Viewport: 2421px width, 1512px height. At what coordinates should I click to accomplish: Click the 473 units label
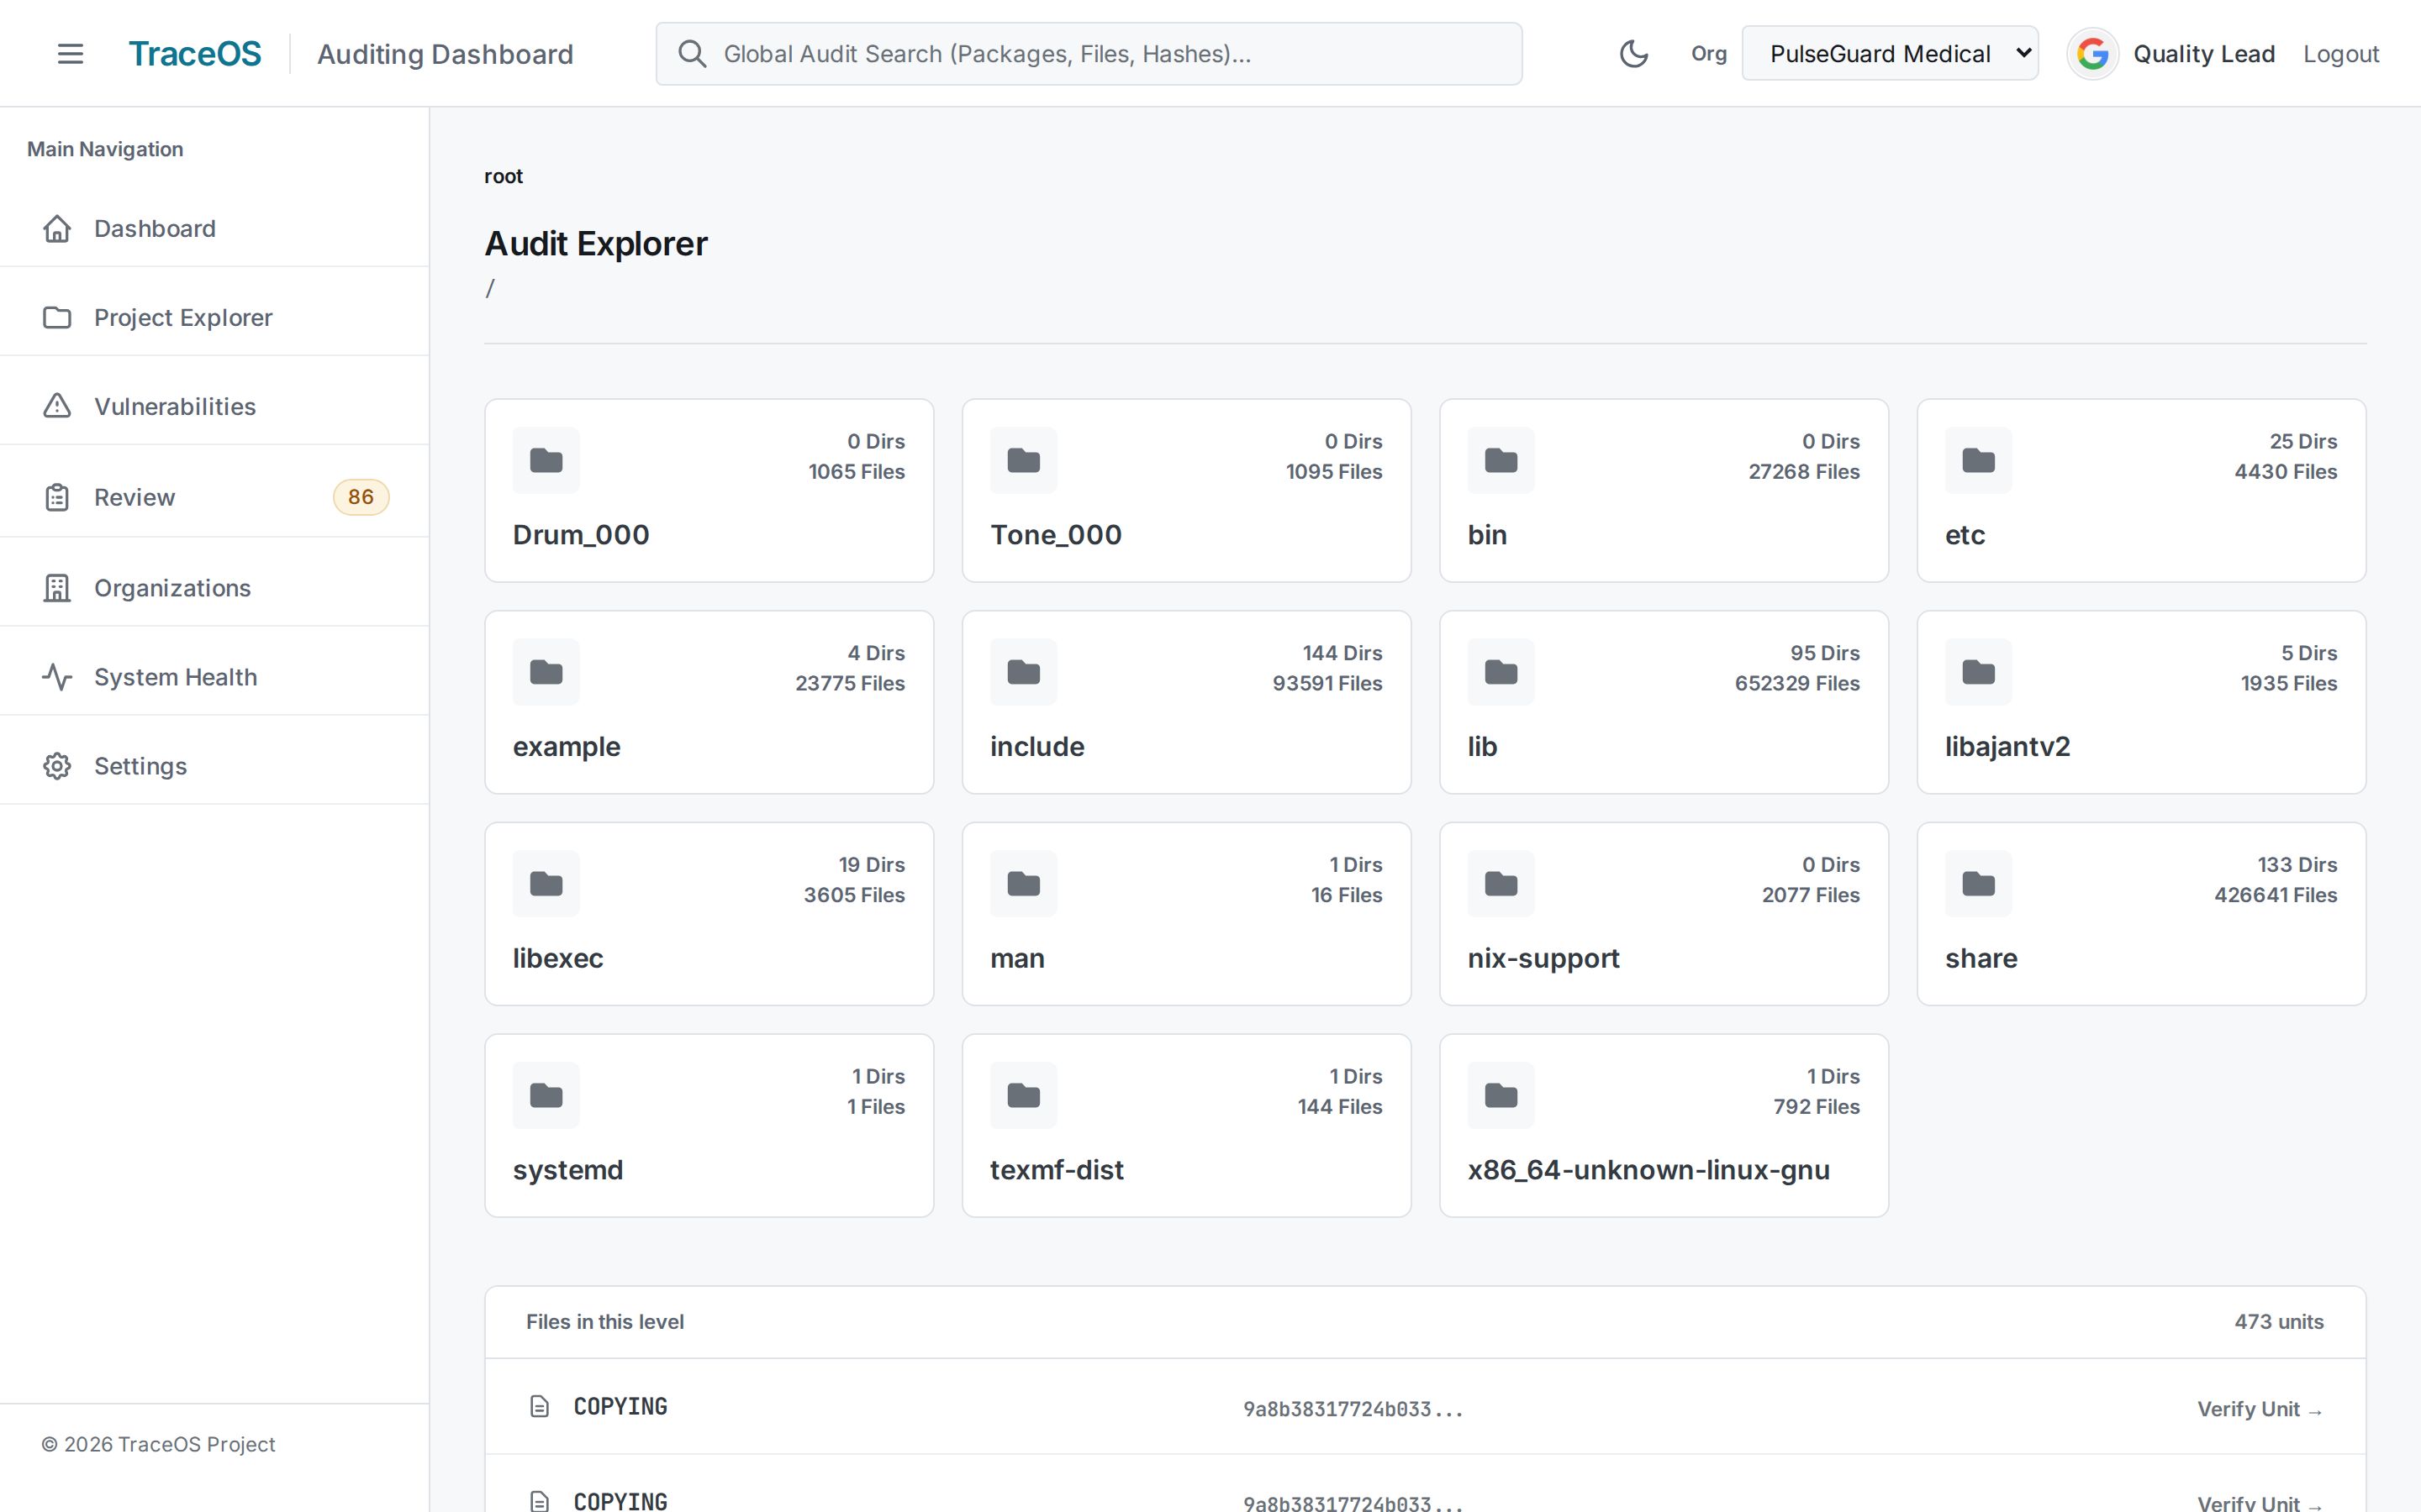tap(2279, 1322)
